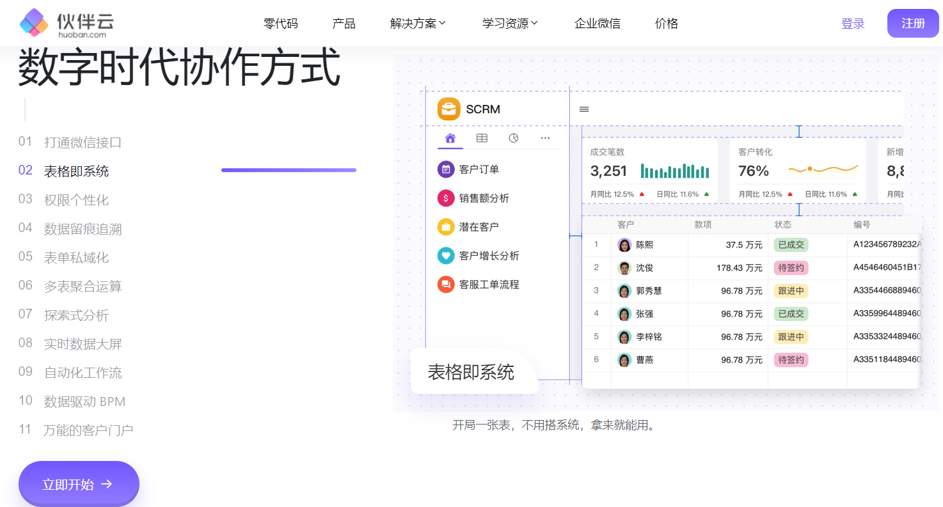The height and width of the screenshot is (507, 943).
Task: Select feature 03 权限个性化
Action: click(x=76, y=200)
